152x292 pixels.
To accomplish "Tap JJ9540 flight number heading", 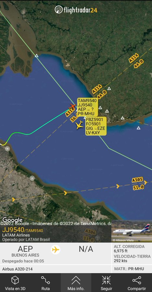I will 13,230.
